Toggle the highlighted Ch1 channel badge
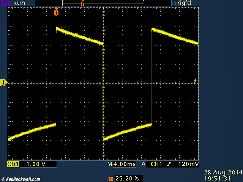Screen dimensions: 243x182 coord(13,165)
